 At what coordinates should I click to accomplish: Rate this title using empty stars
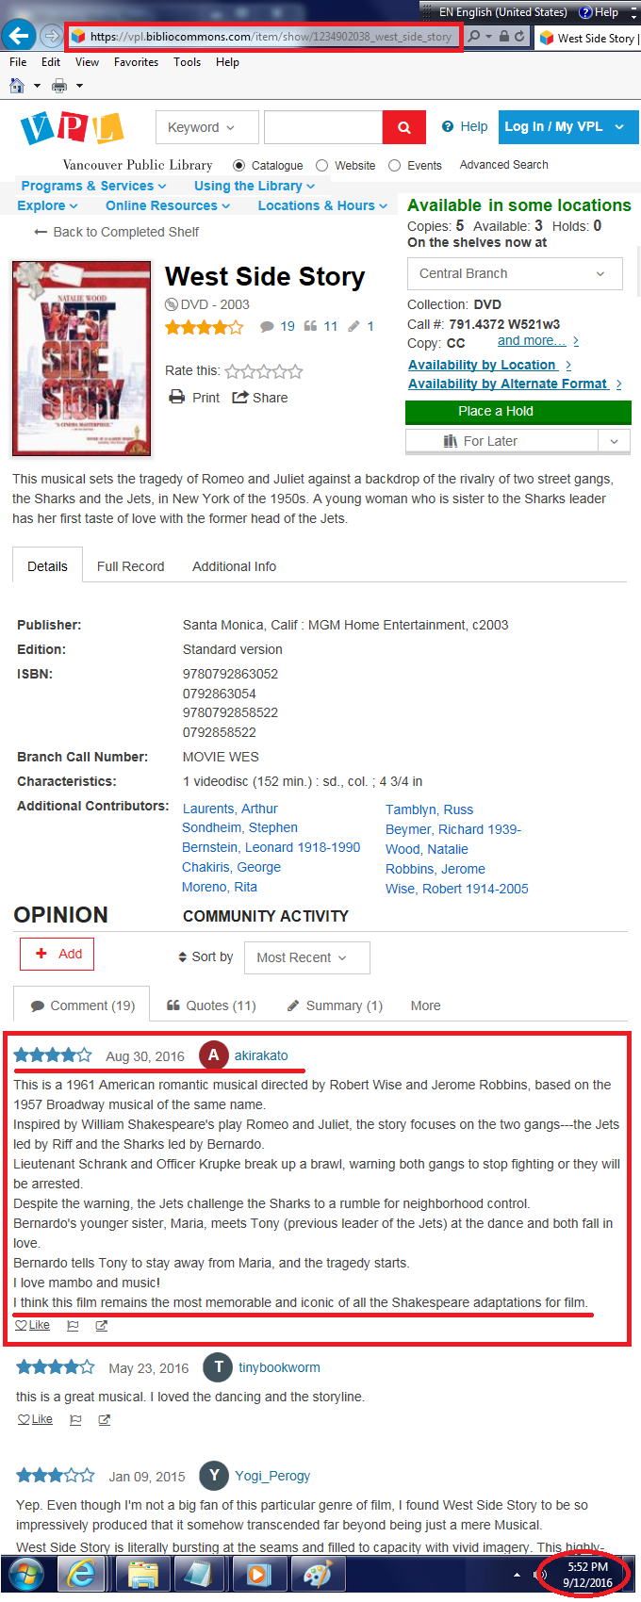(264, 371)
